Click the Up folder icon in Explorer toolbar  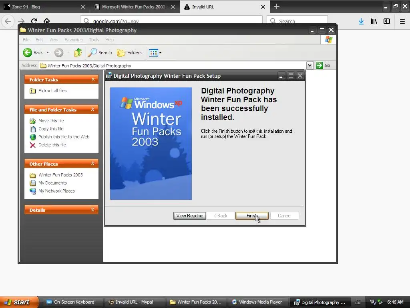pos(78,53)
